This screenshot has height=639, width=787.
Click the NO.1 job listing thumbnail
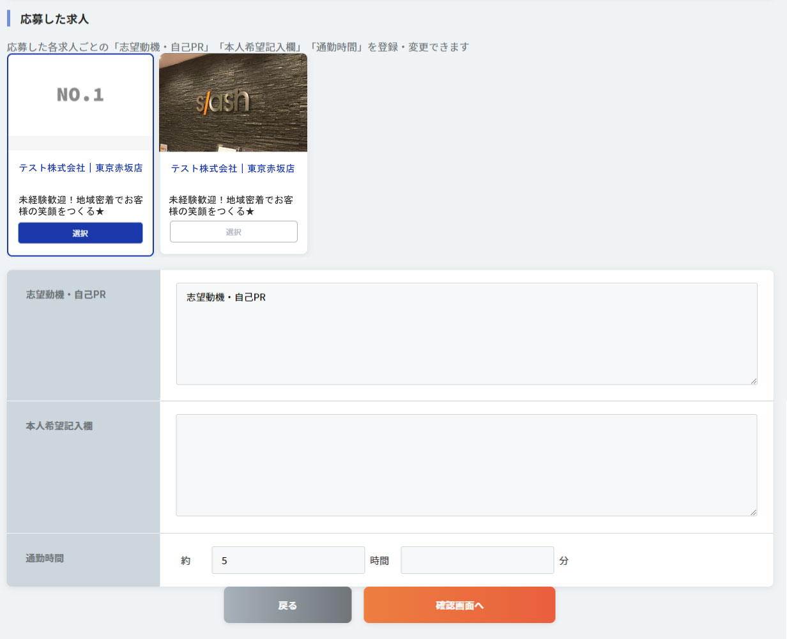[x=80, y=99]
